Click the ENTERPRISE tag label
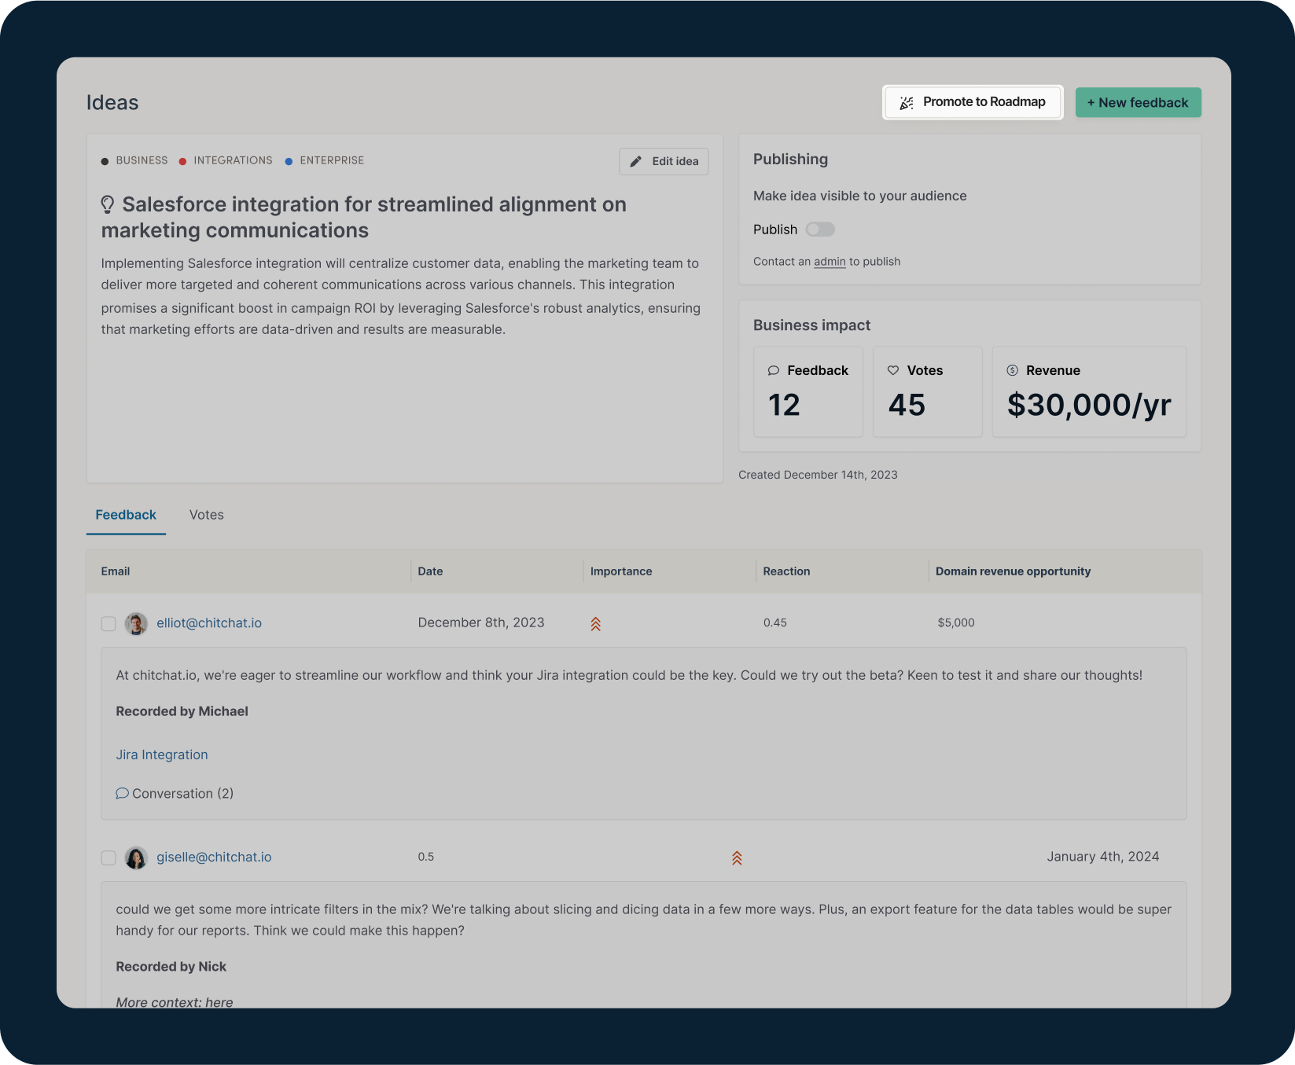 (332, 160)
